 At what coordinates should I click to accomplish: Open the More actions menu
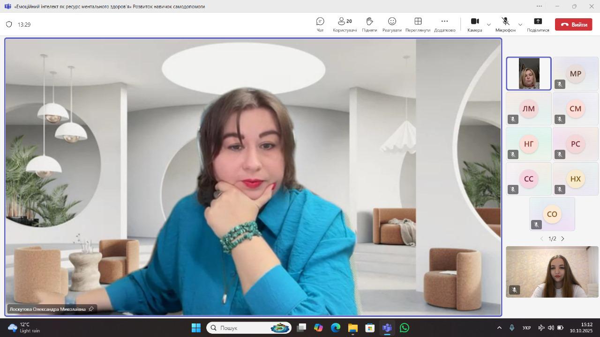click(444, 24)
